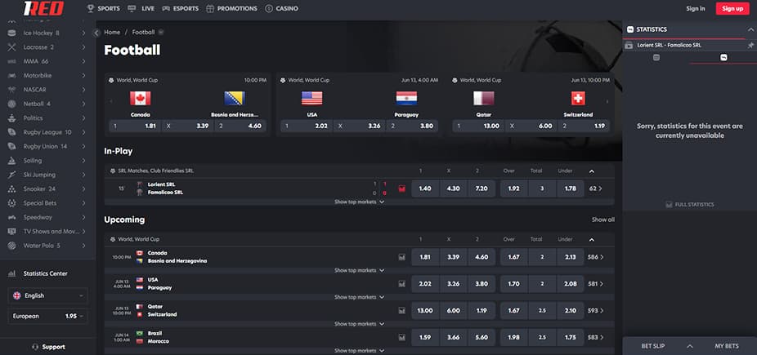Viewport: 757px width, 355px height.
Task: Click the Sailing boat icon
Action: (12, 161)
